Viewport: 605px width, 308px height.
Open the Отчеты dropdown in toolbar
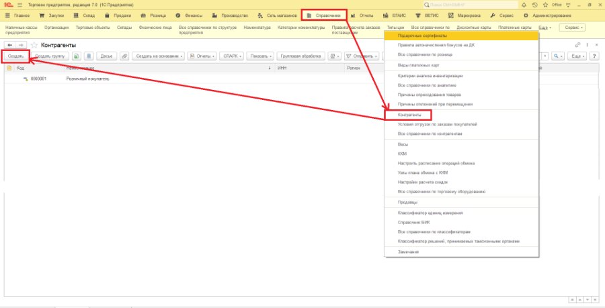202,56
